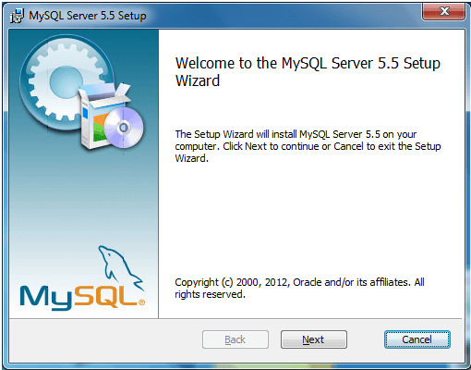Proceed with the Next button
471x370 pixels.
pos(314,339)
